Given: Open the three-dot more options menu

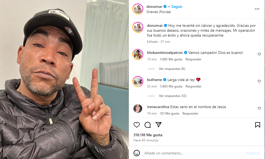Looking at the screenshot, I should 257,9.
